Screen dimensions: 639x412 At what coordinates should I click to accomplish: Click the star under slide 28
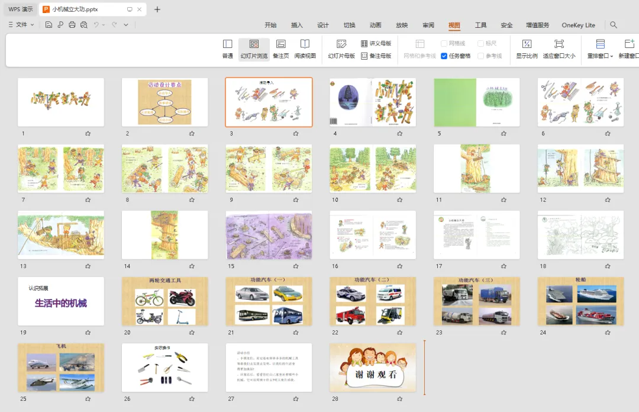400,399
